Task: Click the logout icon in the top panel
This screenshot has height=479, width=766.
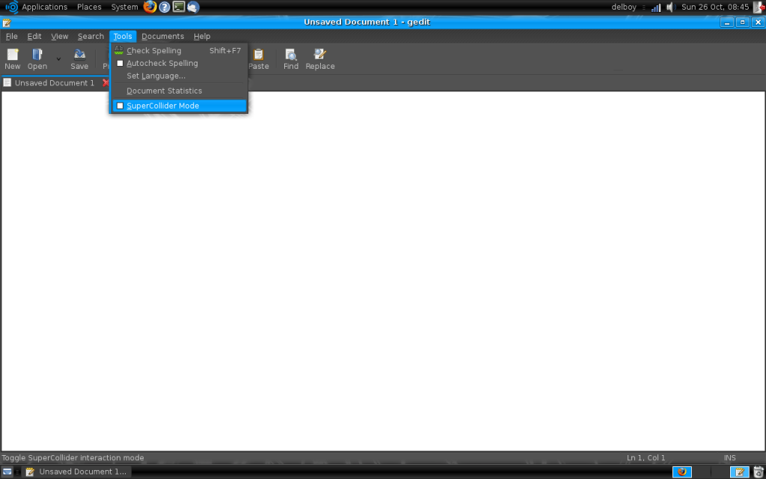Action: (x=759, y=7)
